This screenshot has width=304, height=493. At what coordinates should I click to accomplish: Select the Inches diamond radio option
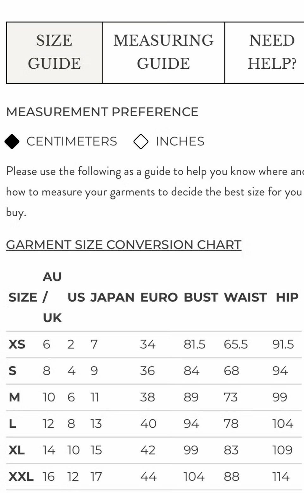pyautogui.click(x=141, y=141)
